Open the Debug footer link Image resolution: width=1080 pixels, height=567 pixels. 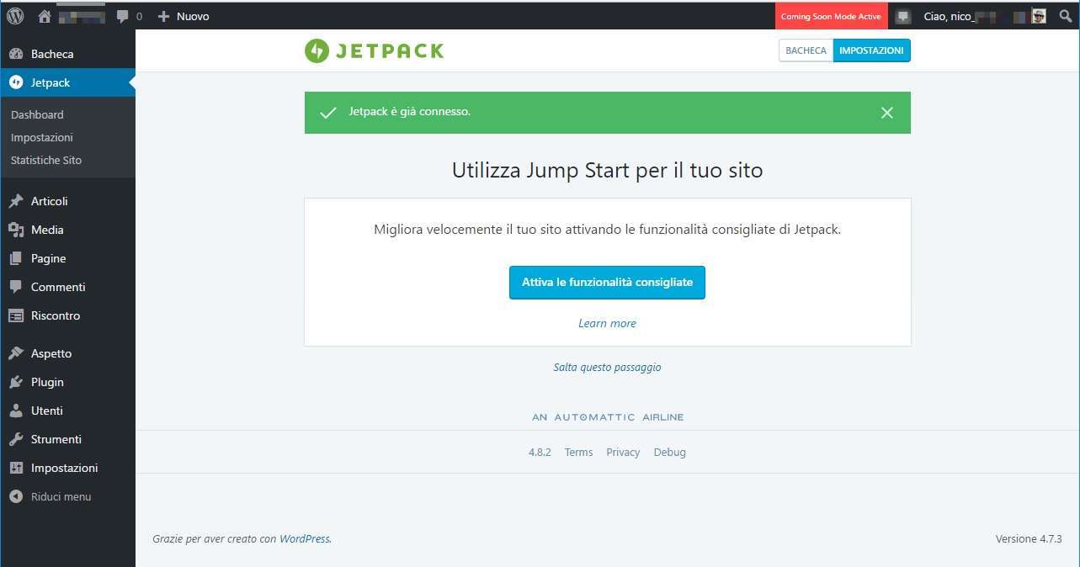point(669,452)
